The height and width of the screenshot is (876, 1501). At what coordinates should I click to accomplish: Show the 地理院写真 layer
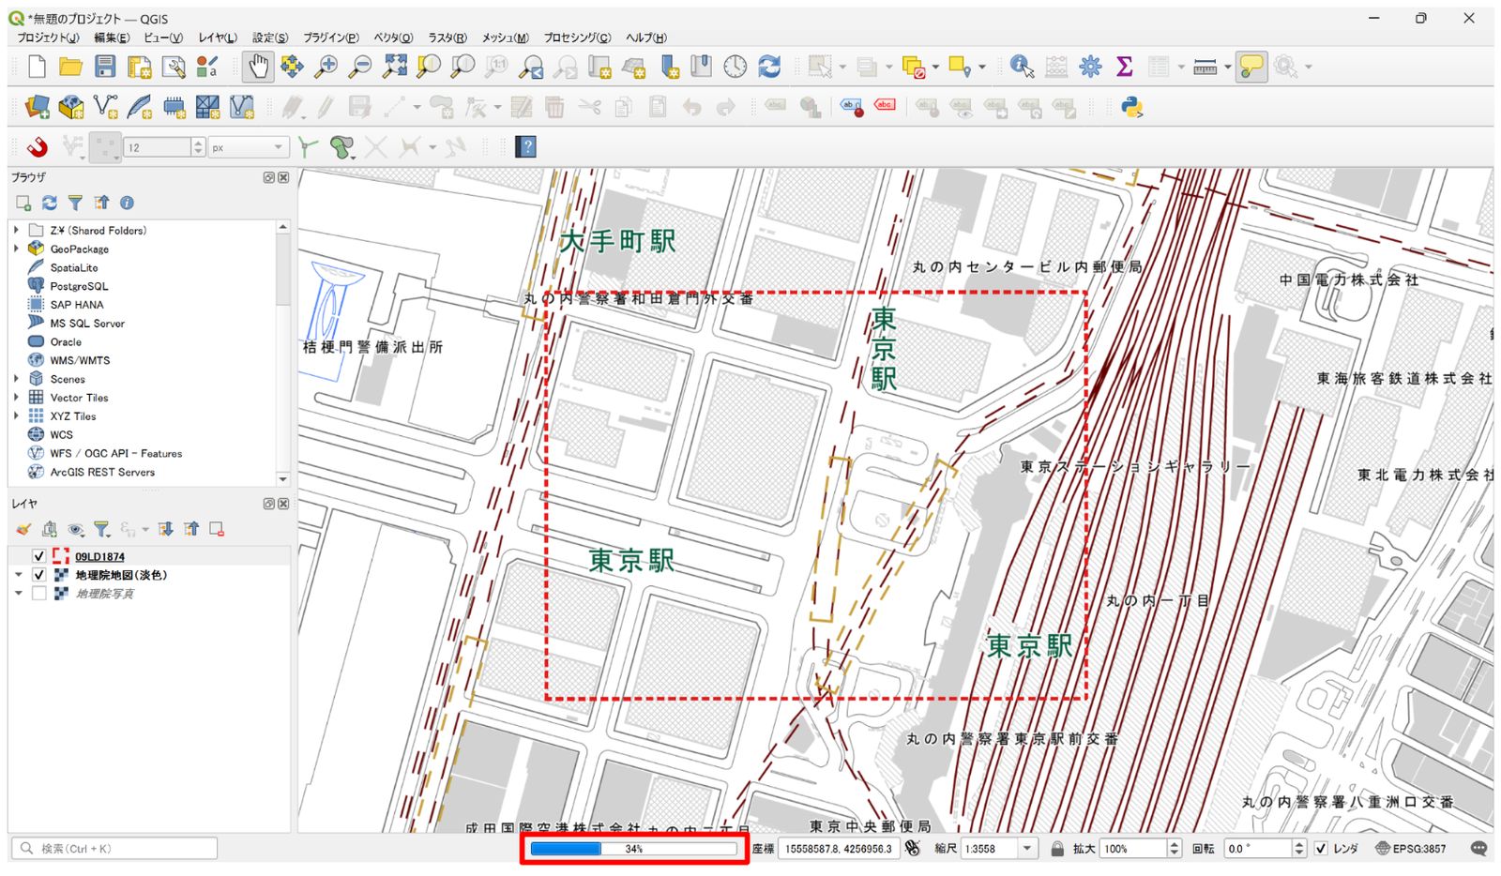38,594
